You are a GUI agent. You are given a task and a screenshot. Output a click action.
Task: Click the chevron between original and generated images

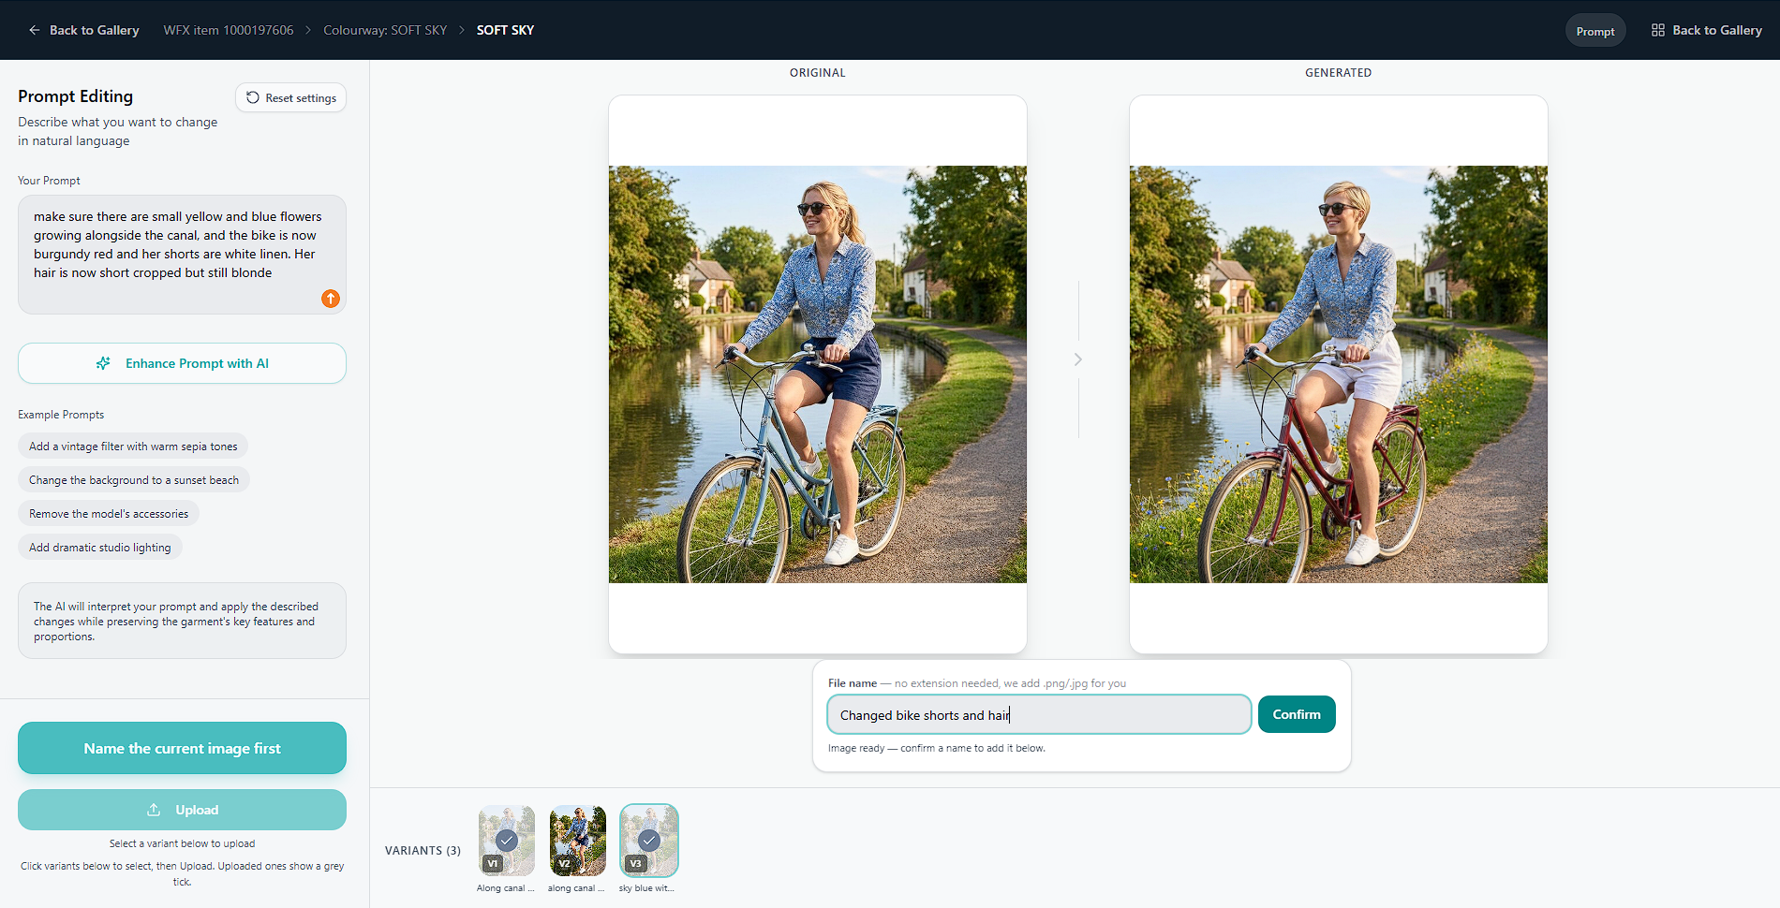coord(1078,359)
